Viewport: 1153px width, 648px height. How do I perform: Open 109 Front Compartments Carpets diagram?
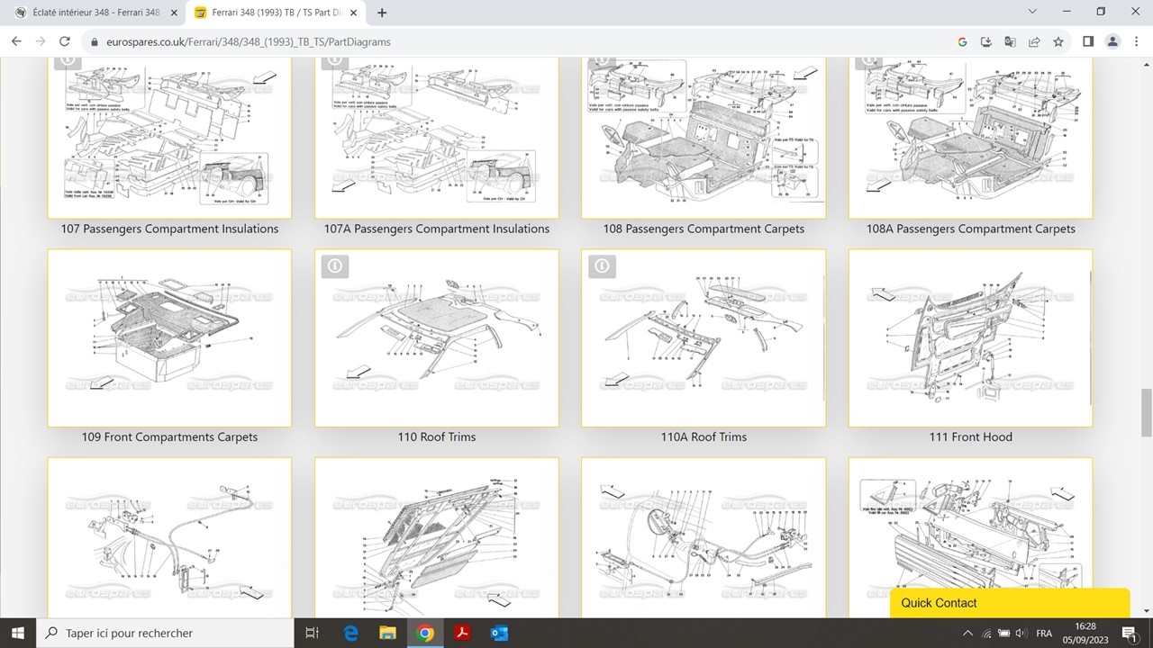169,337
